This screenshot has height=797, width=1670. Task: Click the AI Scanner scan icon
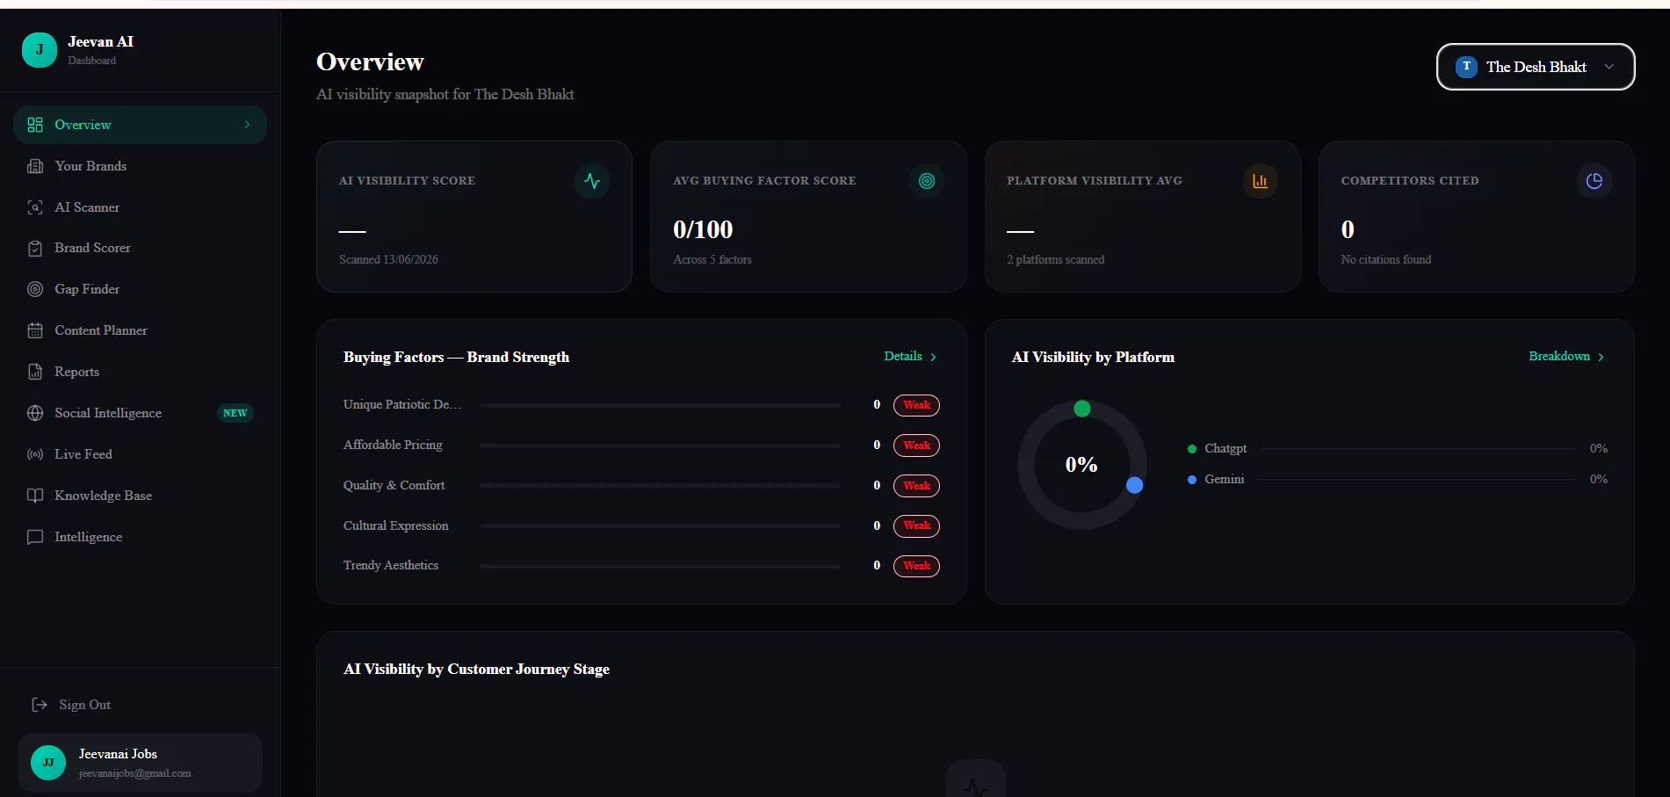pyautogui.click(x=35, y=207)
